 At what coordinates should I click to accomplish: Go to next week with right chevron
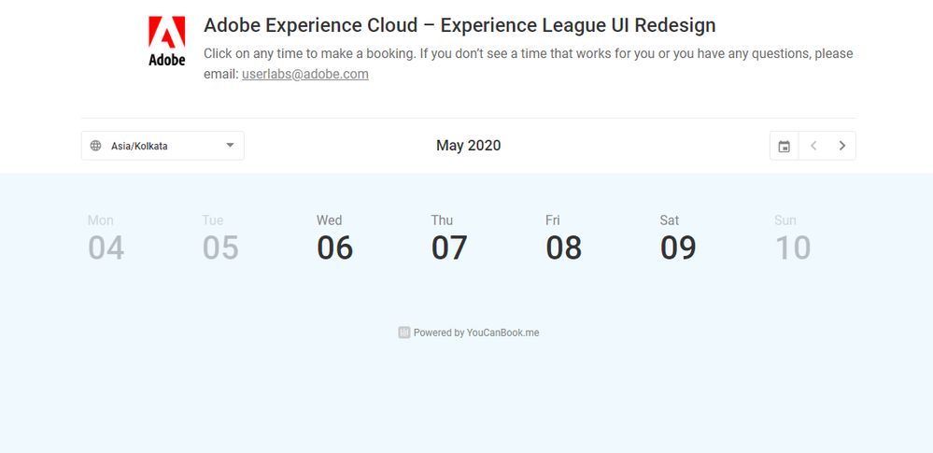pyautogui.click(x=842, y=146)
